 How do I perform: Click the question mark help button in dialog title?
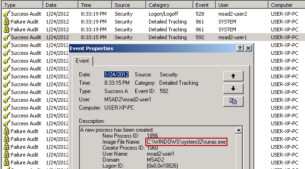[240, 48]
